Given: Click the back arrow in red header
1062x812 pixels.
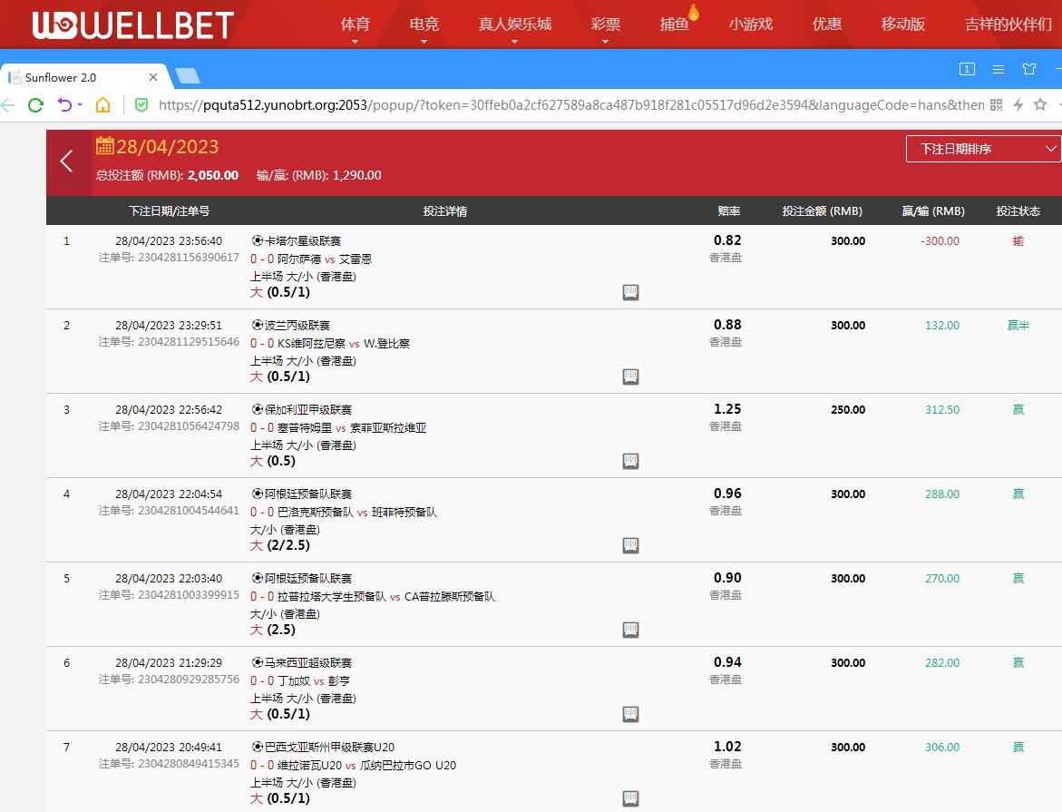Looking at the screenshot, I should click(66, 161).
